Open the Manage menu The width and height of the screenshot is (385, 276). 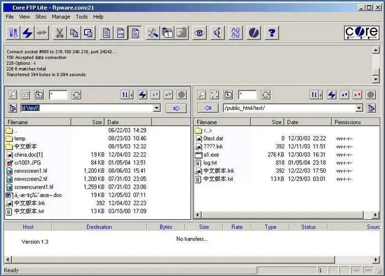61,17
